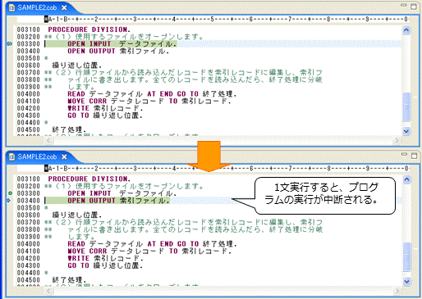Click the GO TO line 004300 in lower editor

105,265
